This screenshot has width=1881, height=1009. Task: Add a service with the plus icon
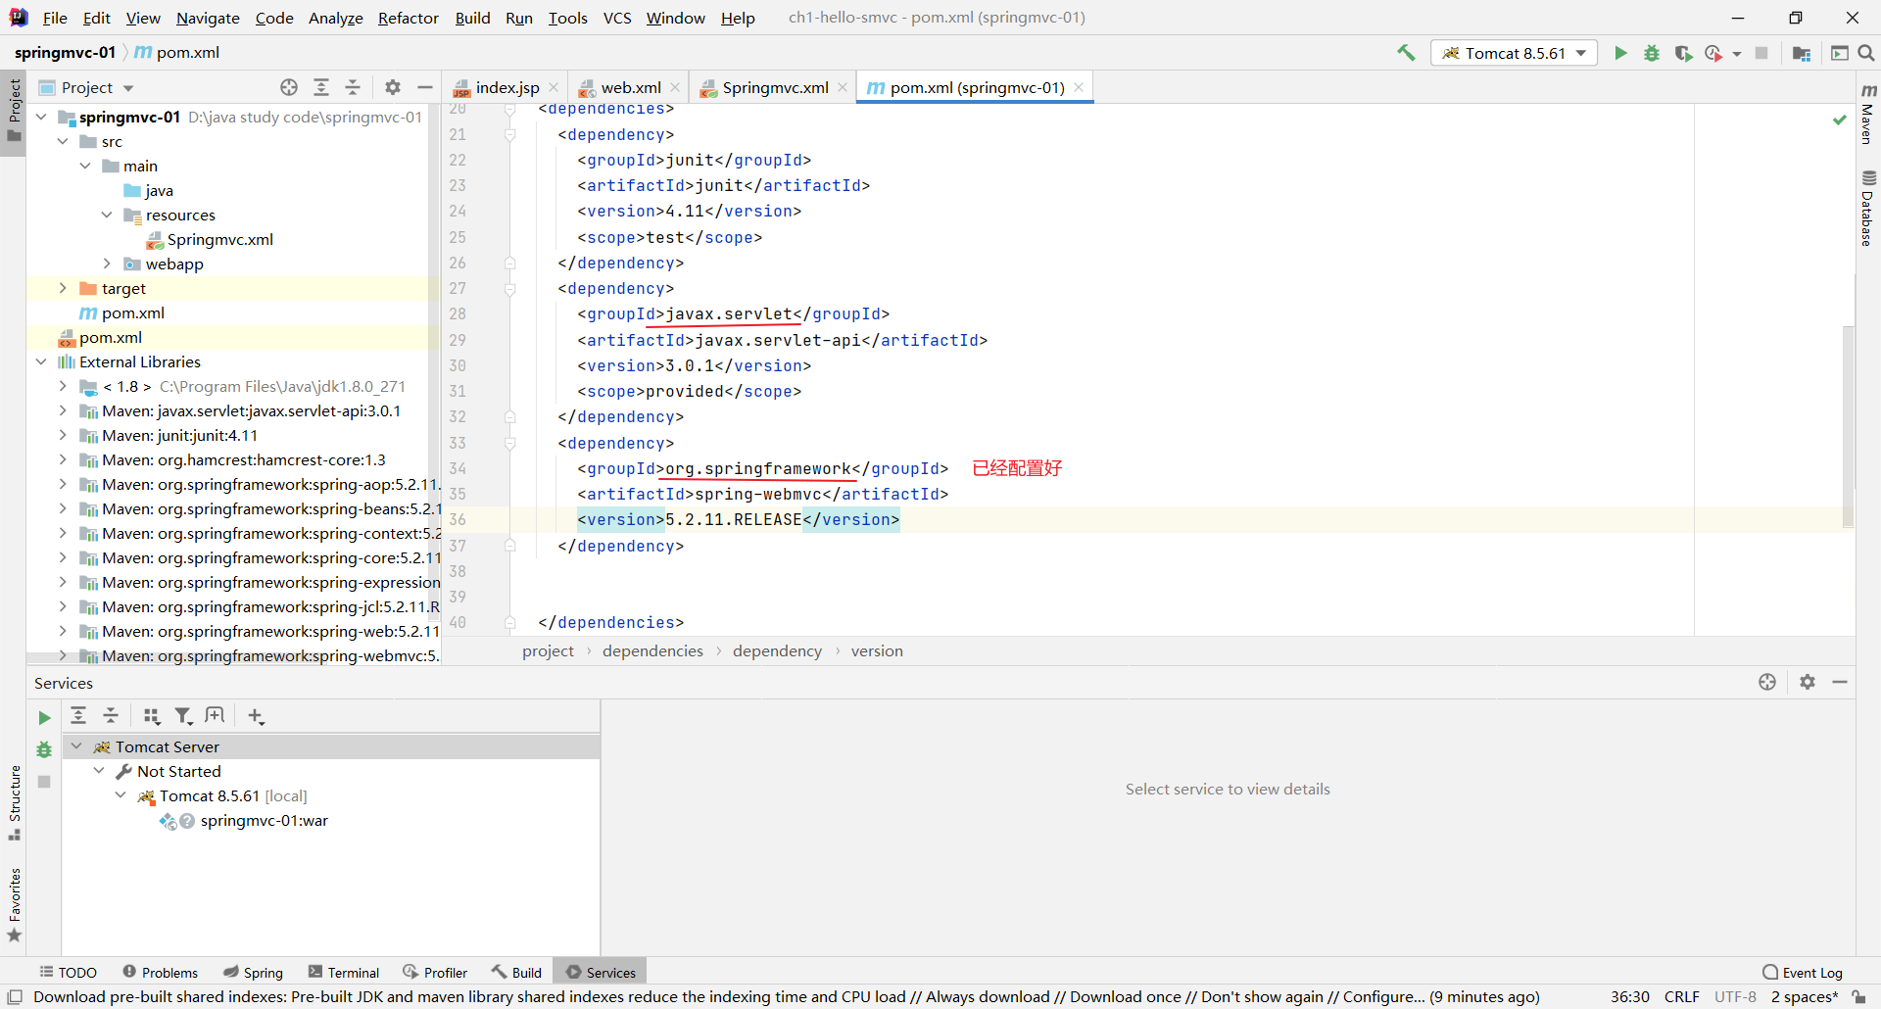[x=256, y=716]
